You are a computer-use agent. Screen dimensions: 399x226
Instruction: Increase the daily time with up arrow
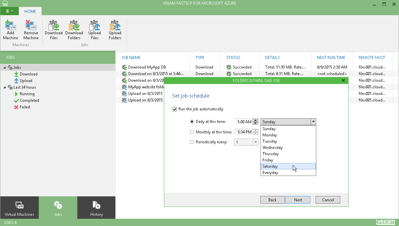coord(256,120)
